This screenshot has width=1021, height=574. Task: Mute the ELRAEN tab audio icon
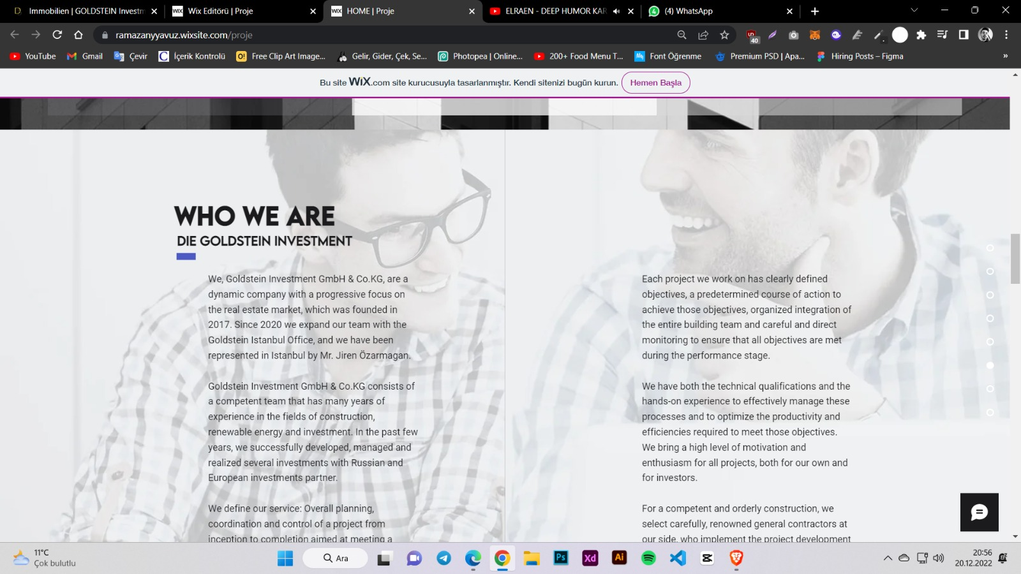[616, 11]
